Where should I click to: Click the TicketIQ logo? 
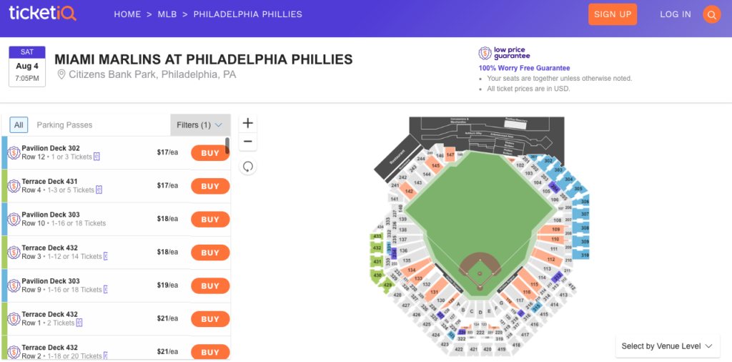tap(42, 14)
